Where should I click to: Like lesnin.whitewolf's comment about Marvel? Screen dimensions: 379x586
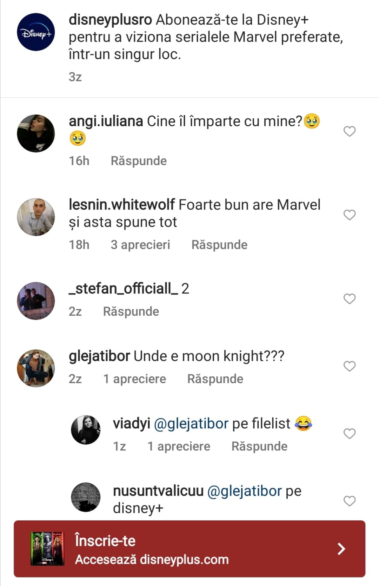point(349,215)
